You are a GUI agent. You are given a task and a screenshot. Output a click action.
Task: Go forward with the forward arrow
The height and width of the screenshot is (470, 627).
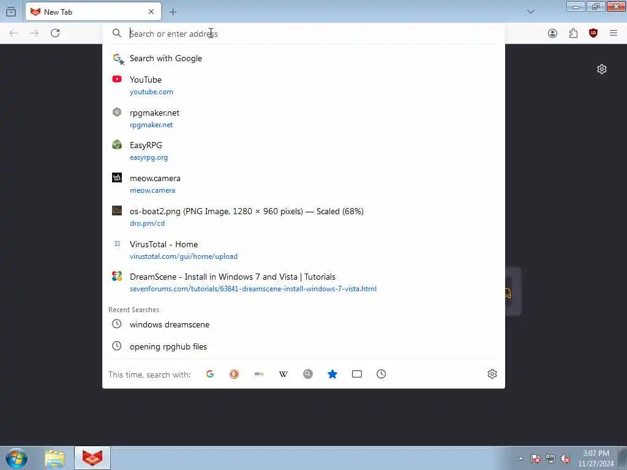tap(34, 33)
